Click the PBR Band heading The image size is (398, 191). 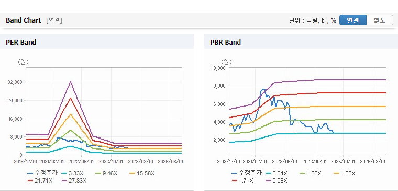pyautogui.click(x=225, y=42)
